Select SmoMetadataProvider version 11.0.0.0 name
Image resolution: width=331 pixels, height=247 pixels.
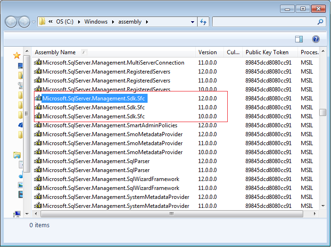113,143
